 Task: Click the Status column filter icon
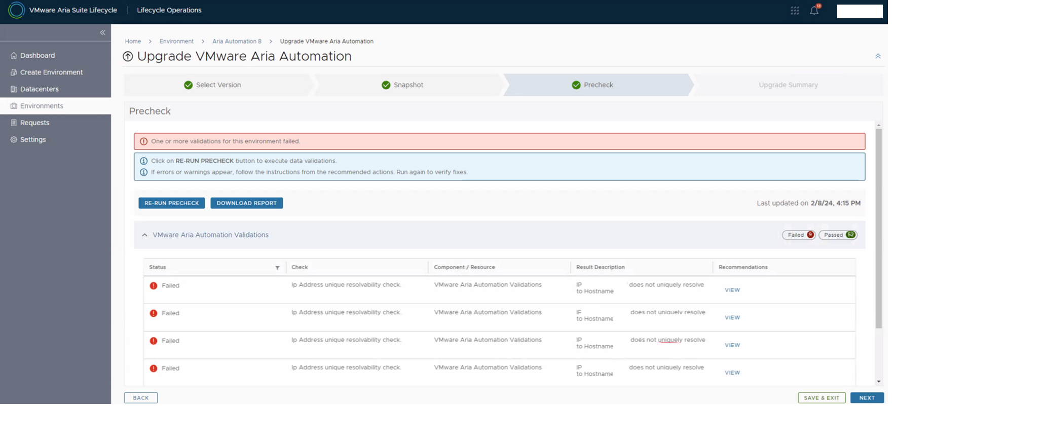pos(277,268)
